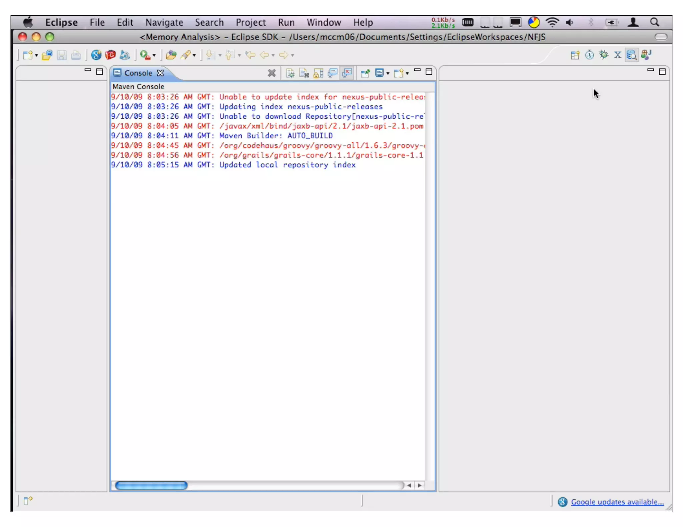
Task: Click the Open Perspective icon
Action: click(x=575, y=55)
